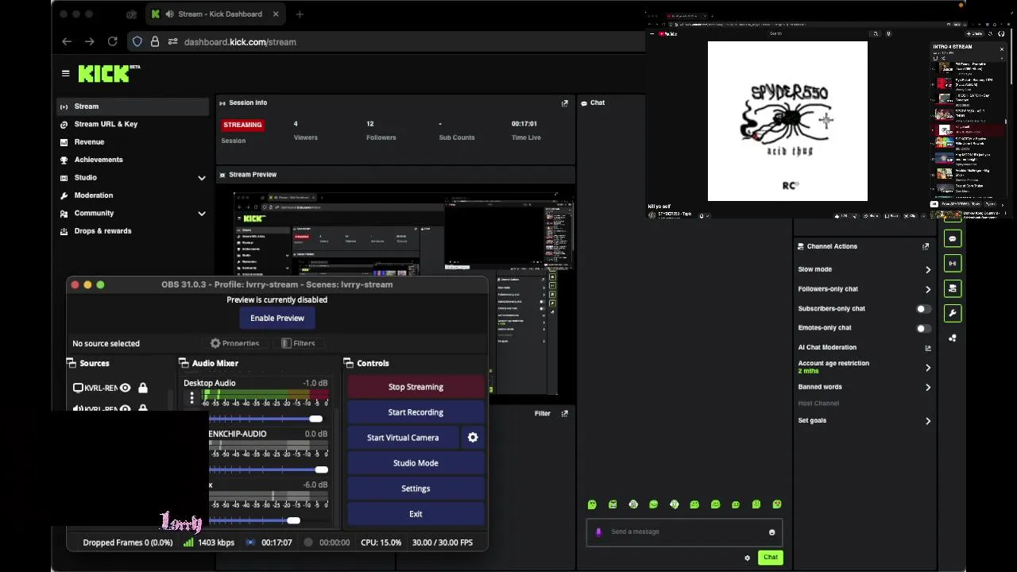Open emoji picker in message box
This screenshot has width=1017, height=572.
771,532
